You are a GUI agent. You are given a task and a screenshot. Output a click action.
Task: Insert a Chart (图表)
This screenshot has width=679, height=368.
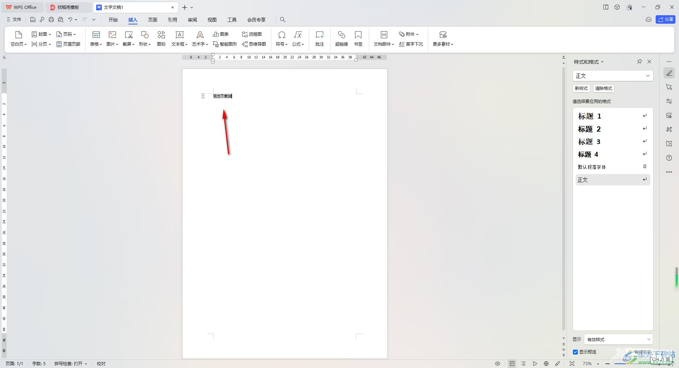pos(221,34)
